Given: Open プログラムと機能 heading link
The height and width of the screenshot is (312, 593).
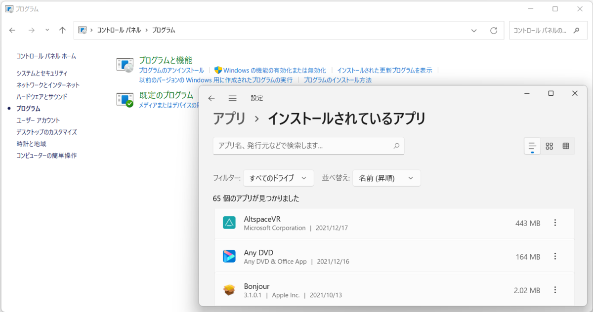Looking at the screenshot, I should [x=166, y=60].
